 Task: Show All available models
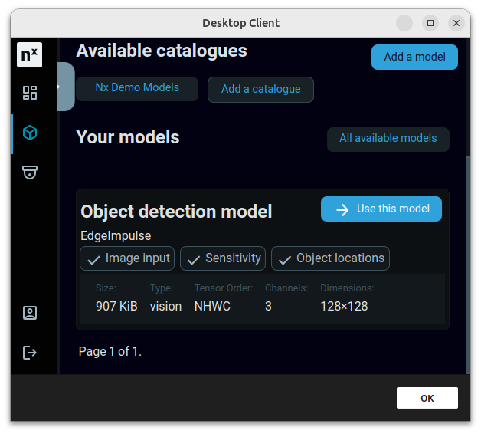[x=388, y=139]
